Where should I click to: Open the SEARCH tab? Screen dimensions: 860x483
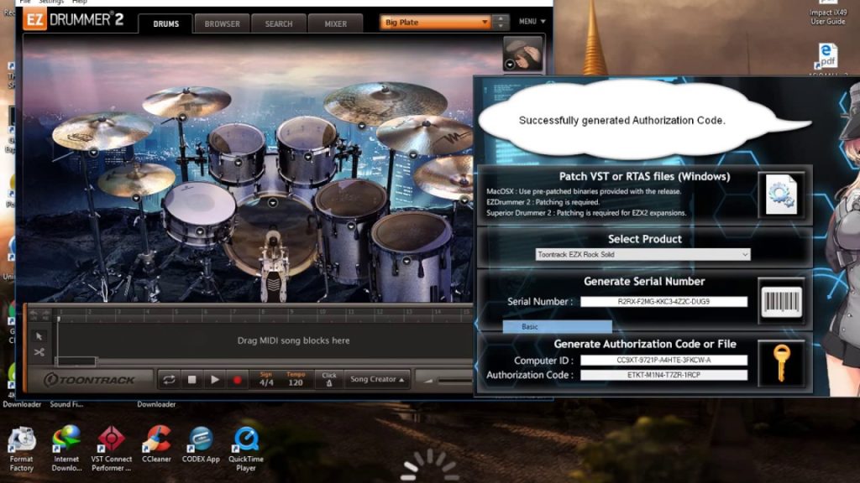tap(279, 23)
